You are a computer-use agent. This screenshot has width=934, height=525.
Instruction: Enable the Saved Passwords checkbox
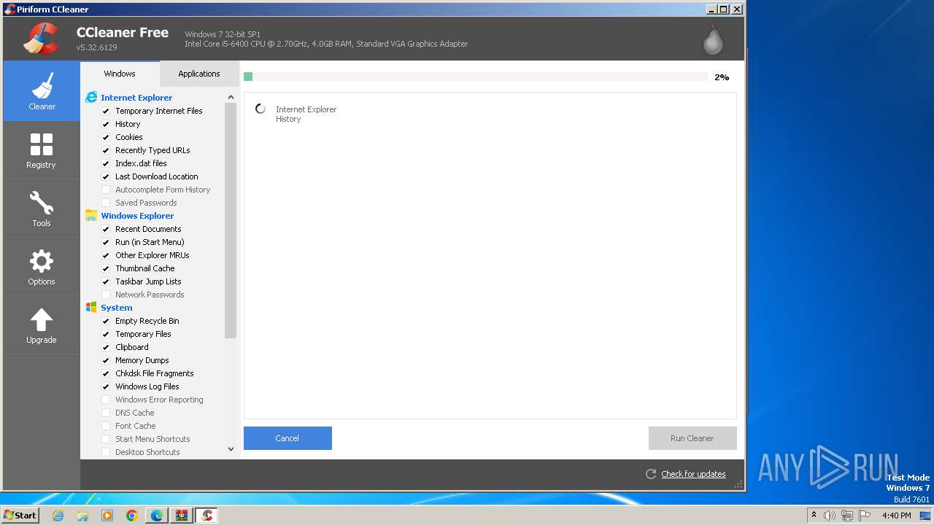[106, 203]
